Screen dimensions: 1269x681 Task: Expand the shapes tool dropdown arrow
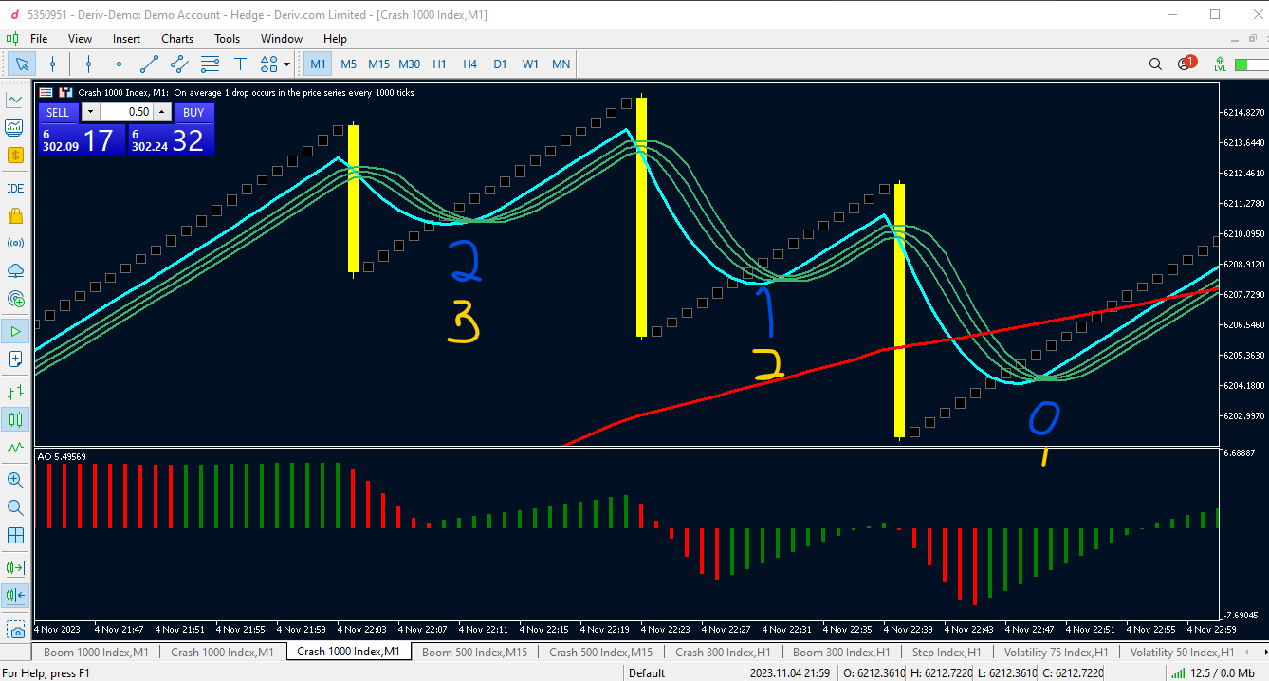pyautogui.click(x=286, y=64)
